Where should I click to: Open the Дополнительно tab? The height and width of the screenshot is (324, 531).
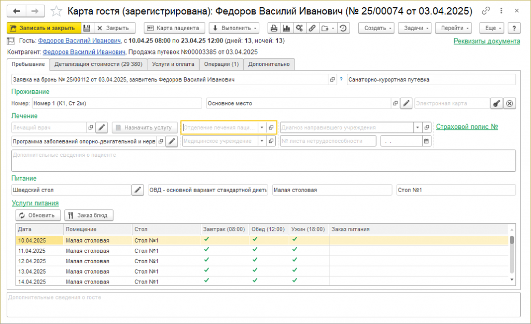(x=269, y=64)
